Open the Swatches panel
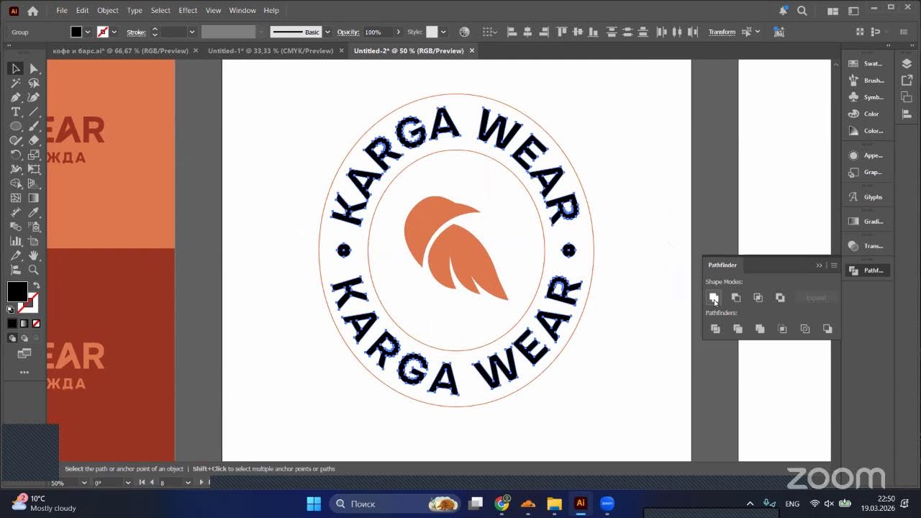921x518 pixels. pos(866,63)
